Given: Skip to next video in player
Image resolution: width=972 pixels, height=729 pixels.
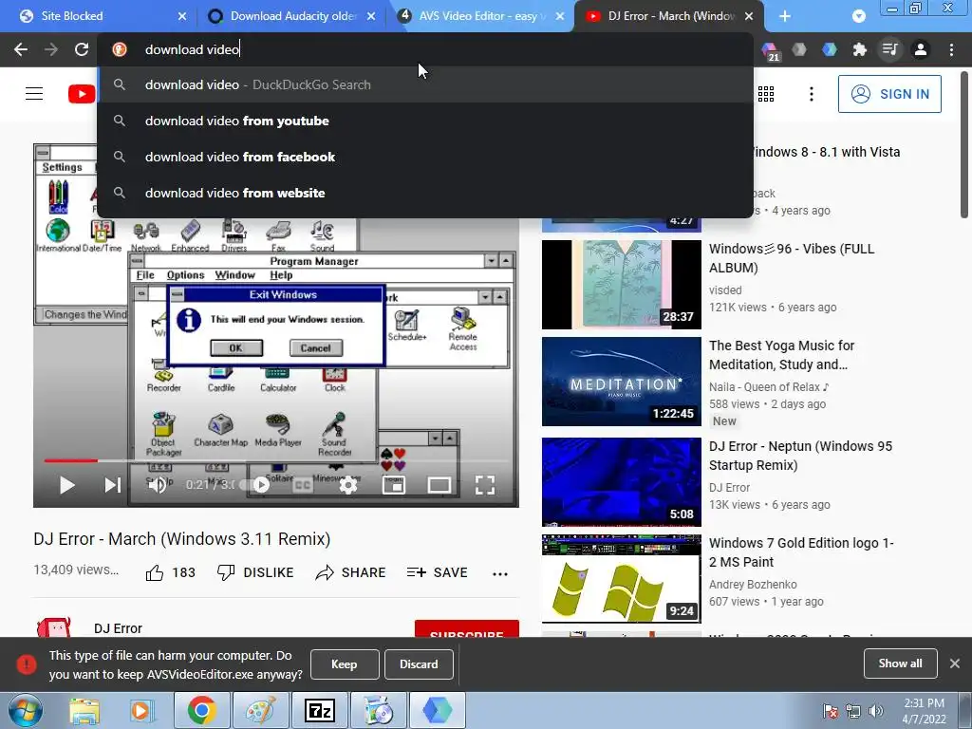Looking at the screenshot, I should (x=112, y=485).
